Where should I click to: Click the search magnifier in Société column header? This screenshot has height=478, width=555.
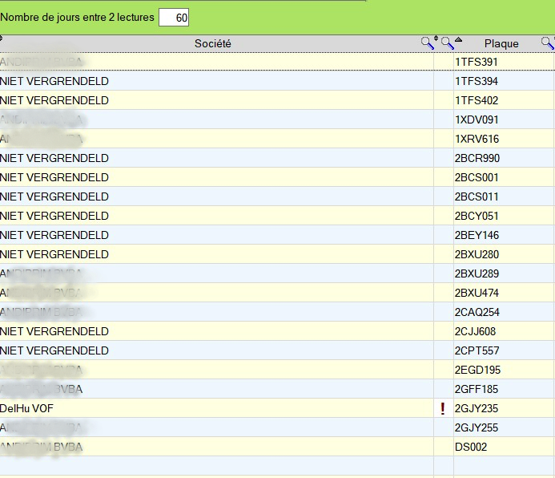click(x=428, y=43)
